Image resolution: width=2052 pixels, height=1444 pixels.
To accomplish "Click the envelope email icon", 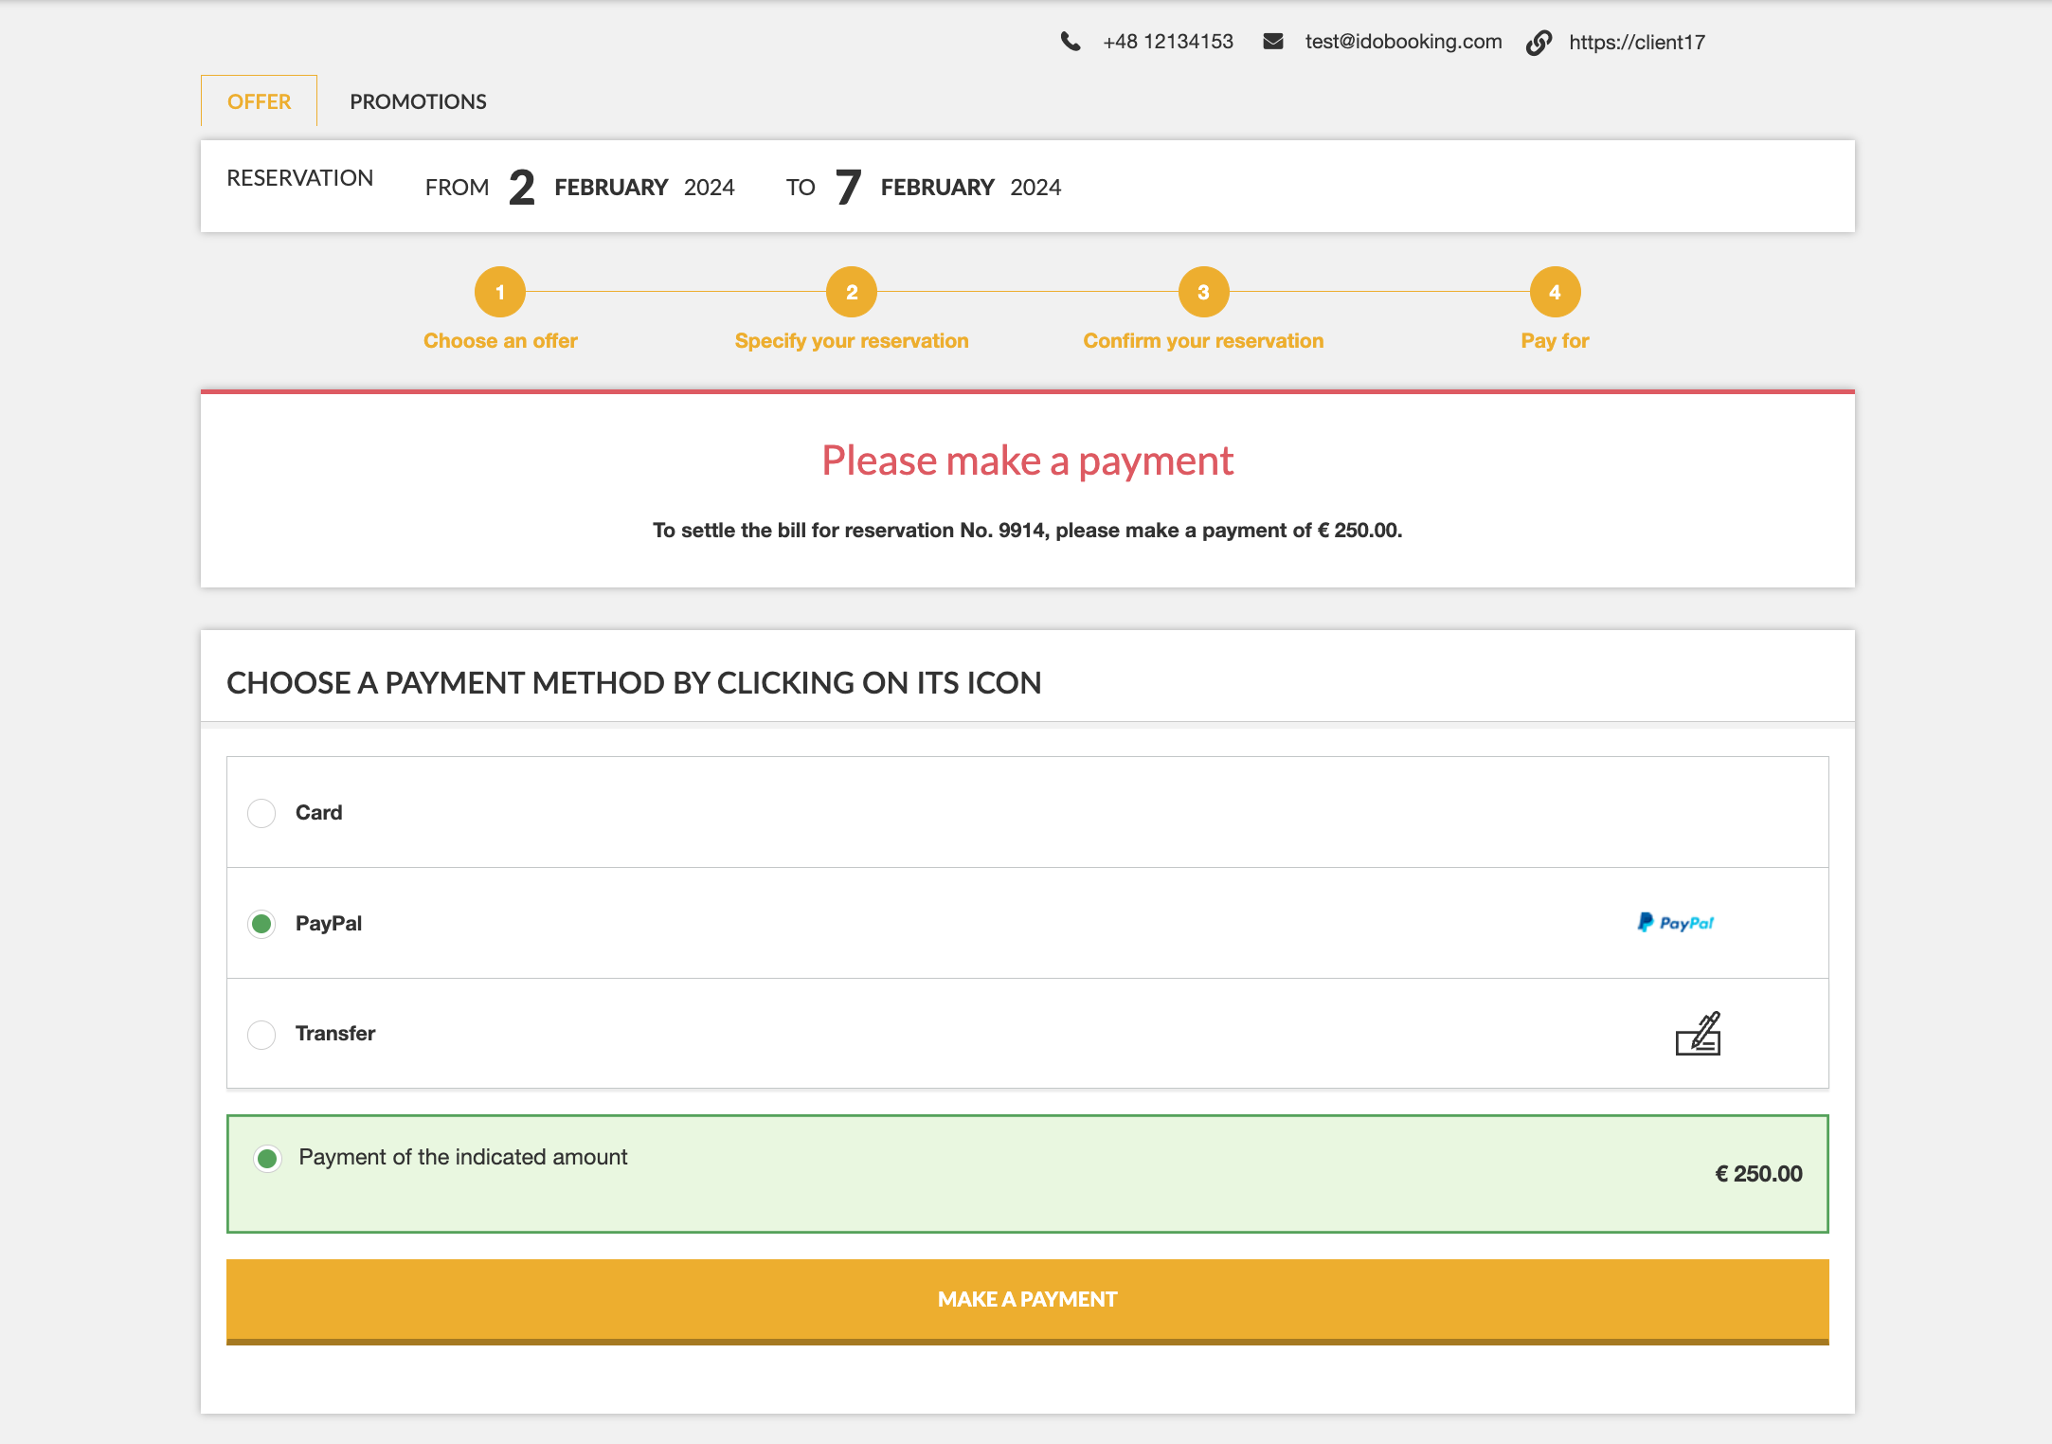I will (1273, 42).
